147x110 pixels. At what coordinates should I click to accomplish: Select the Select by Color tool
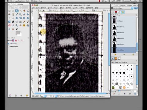click(x=24, y=11)
